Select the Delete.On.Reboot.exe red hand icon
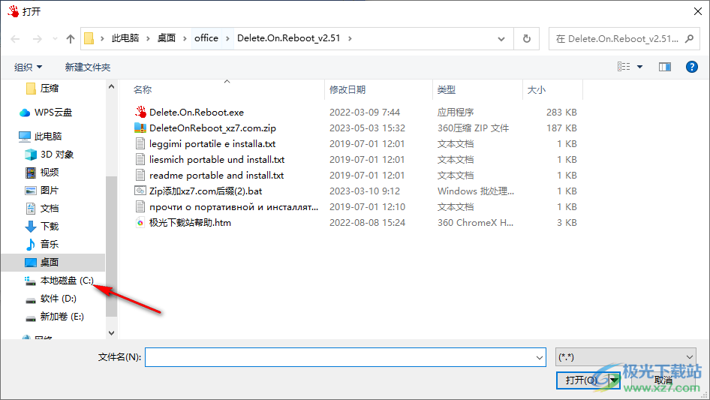 click(x=141, y=112)
